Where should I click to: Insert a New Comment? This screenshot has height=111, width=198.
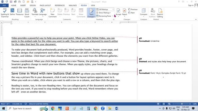click(53, 13)
